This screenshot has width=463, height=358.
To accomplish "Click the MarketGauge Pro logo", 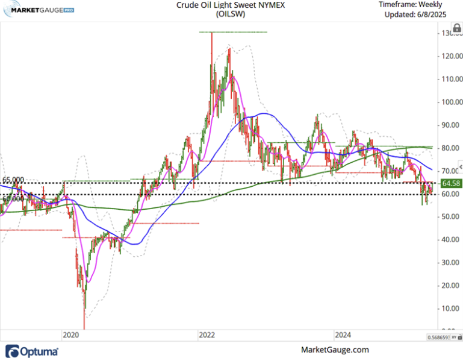I will point(40,10).
